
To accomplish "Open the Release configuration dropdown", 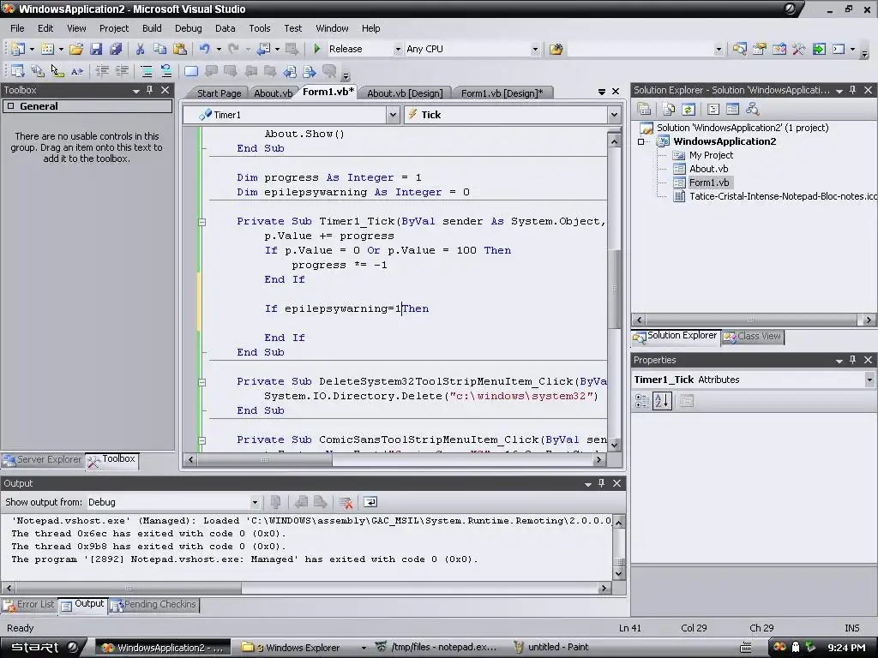I will tap(398, 49).
